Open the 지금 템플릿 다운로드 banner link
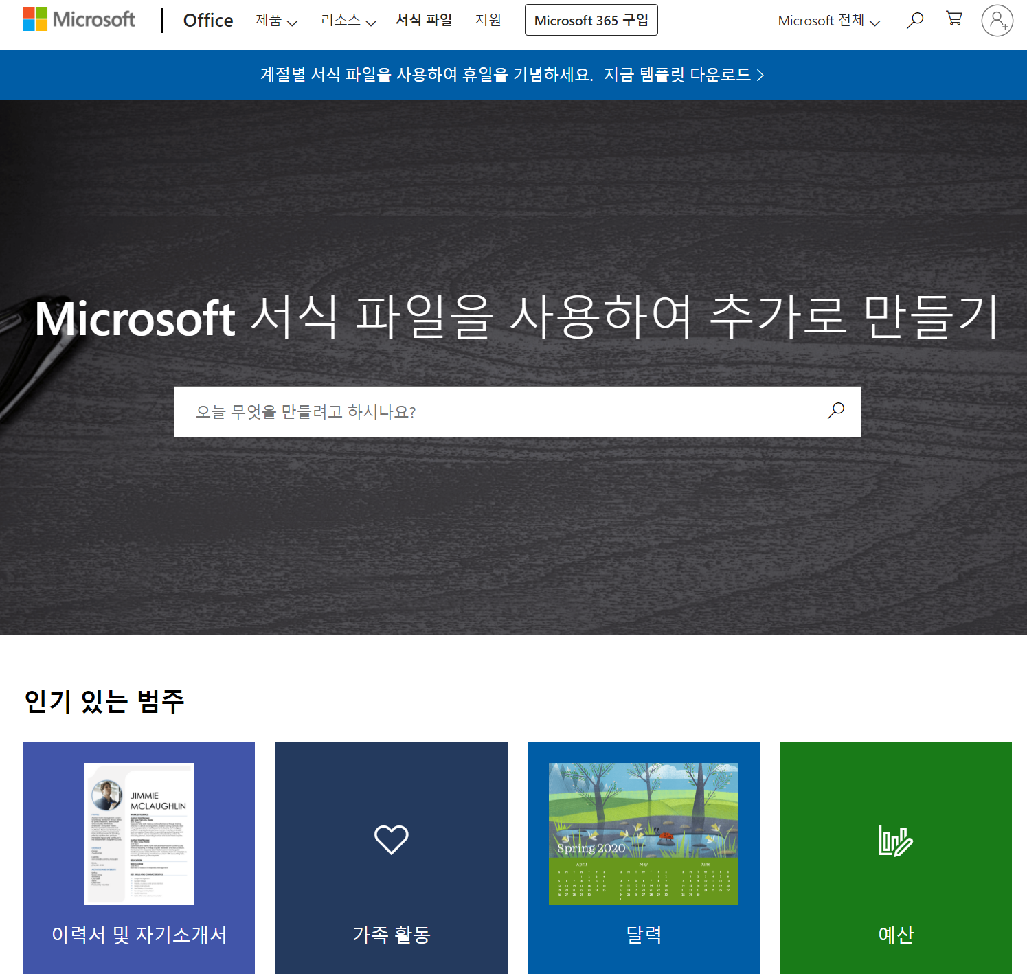Viewport: 1027px width, 980px height. click(x=684, y=75)
